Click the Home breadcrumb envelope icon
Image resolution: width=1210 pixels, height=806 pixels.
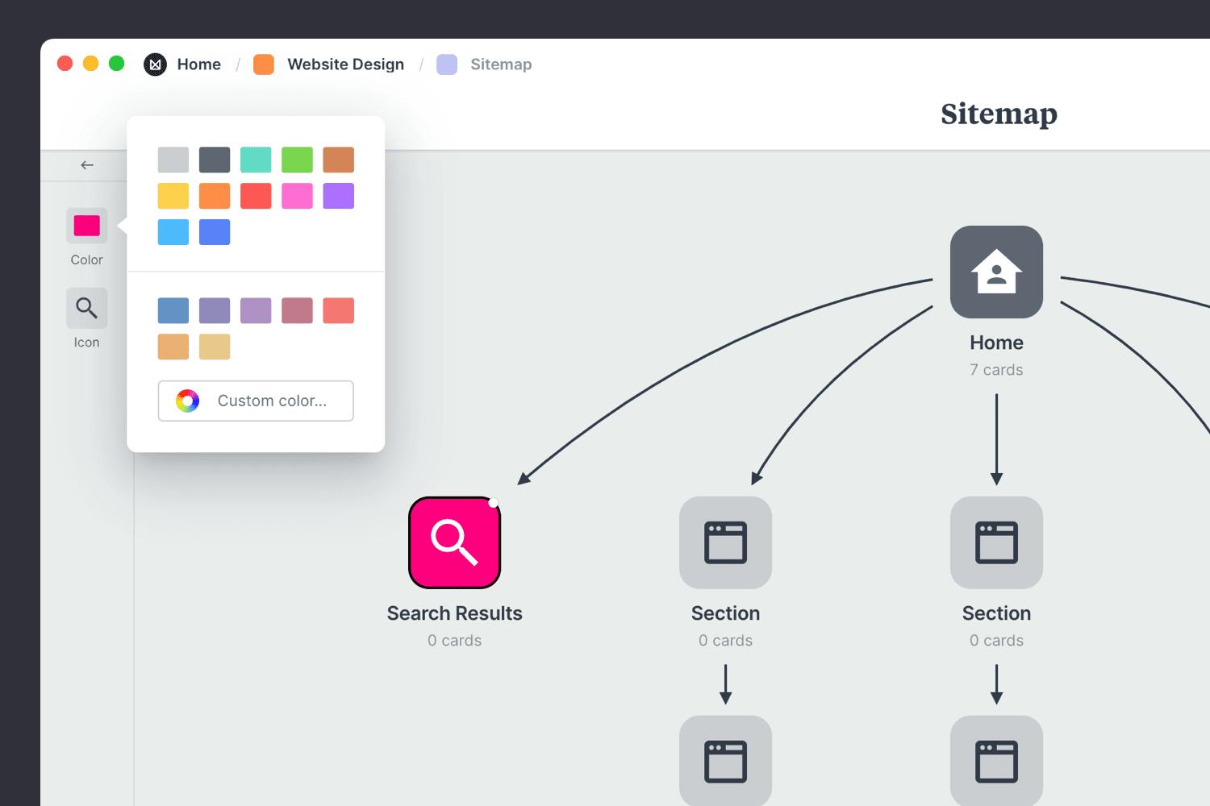[x=155, y=64]
